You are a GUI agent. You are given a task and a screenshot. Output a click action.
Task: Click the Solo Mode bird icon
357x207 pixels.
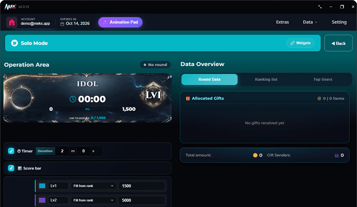tap(15, 43)
